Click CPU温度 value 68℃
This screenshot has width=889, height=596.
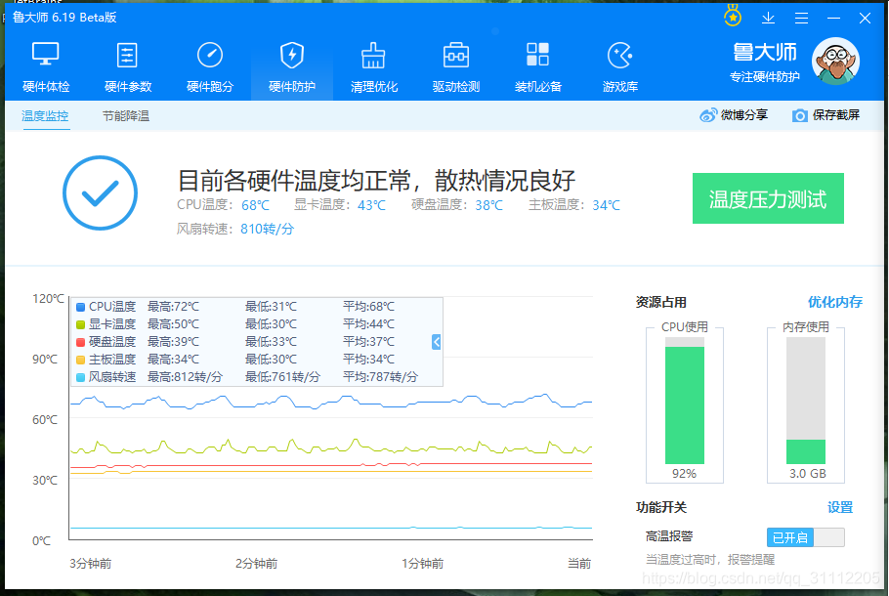256,205
